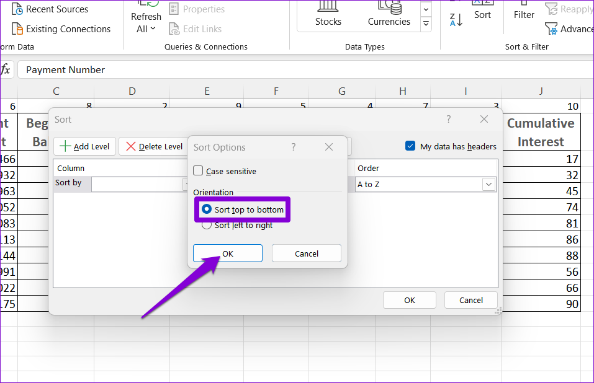Open Existing Connections
This screenshot has width=594, height=383.
[61, 29]
